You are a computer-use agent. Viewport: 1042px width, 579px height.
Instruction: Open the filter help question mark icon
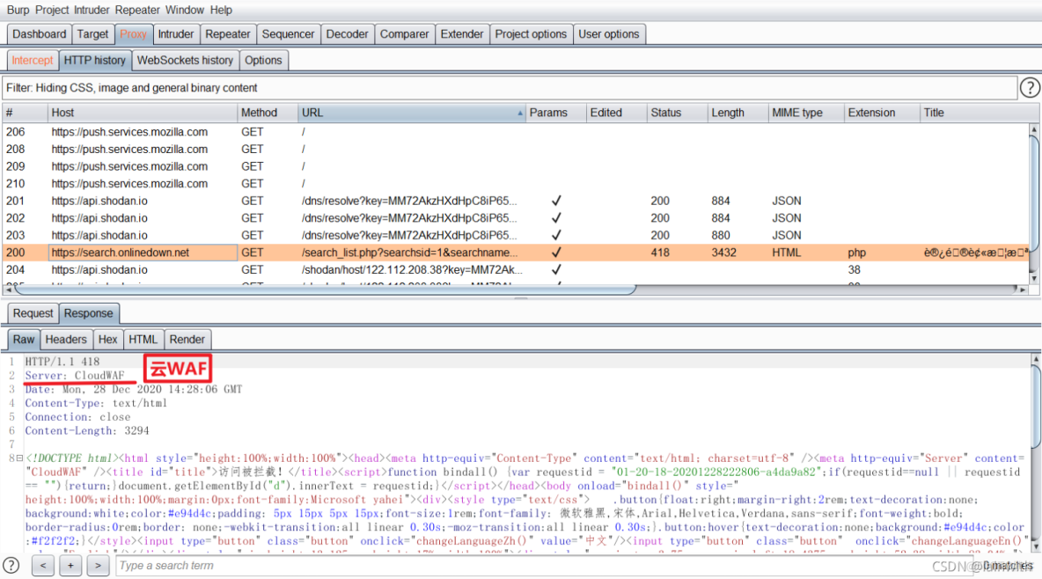point(1029,88)
